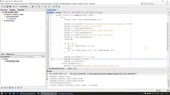This screenshot has height=95, width=170.
Task: Expand the Libraries node in the Projects tree
Action: pos(3,21)
